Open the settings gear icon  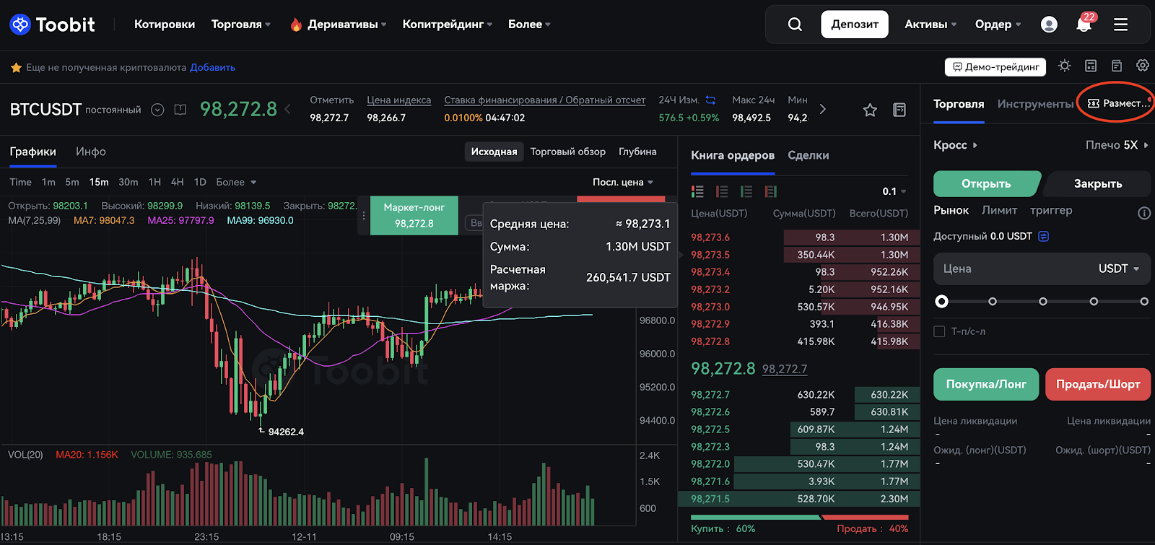click(1142, 66)
